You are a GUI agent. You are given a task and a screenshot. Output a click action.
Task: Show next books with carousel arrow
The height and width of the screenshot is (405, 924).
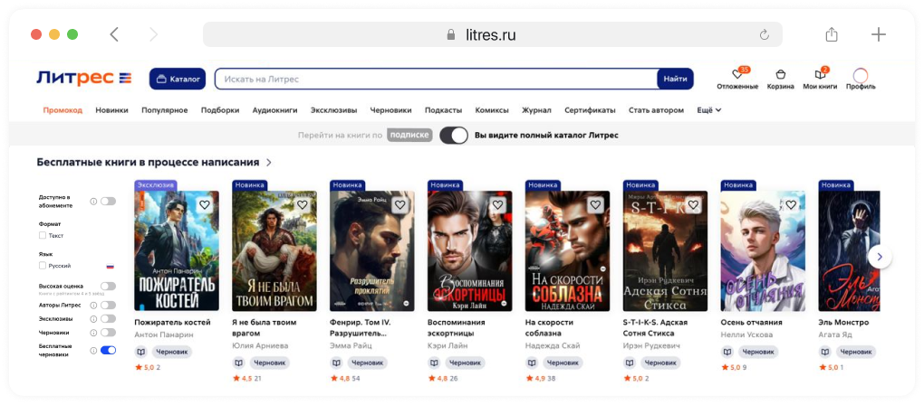click(880, 257)
